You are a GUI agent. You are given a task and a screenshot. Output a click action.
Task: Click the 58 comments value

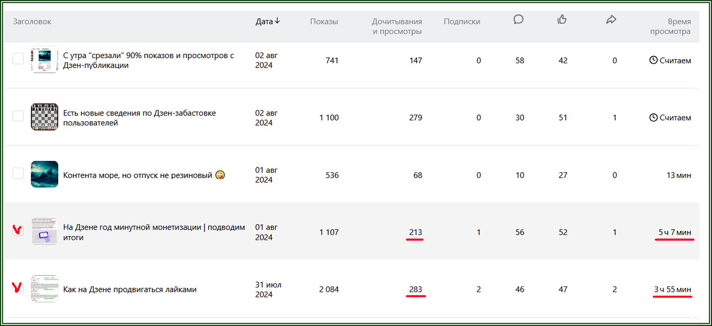click(520, 60)
